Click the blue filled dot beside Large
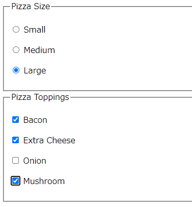Viewport: 192px width, 207px height. coord(16,70)
